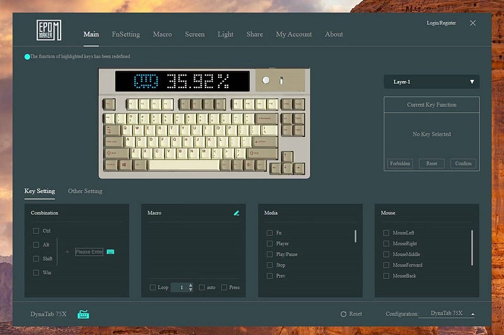Click the Login/Register link
504x335 pixels.
pos(441,23)
